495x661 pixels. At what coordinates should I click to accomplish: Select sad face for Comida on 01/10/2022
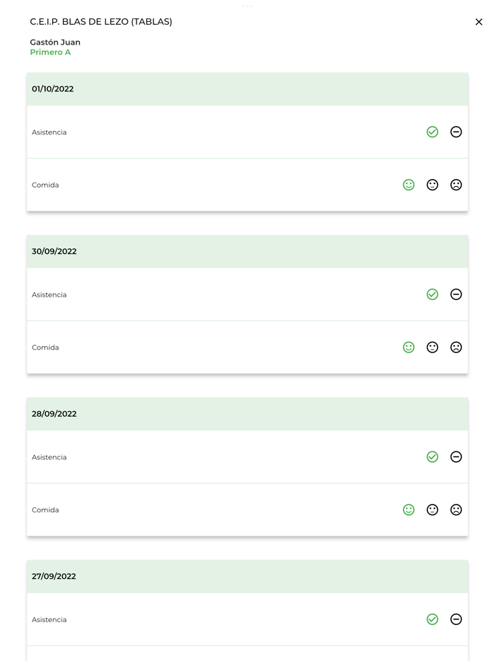[x=456, y=185]
